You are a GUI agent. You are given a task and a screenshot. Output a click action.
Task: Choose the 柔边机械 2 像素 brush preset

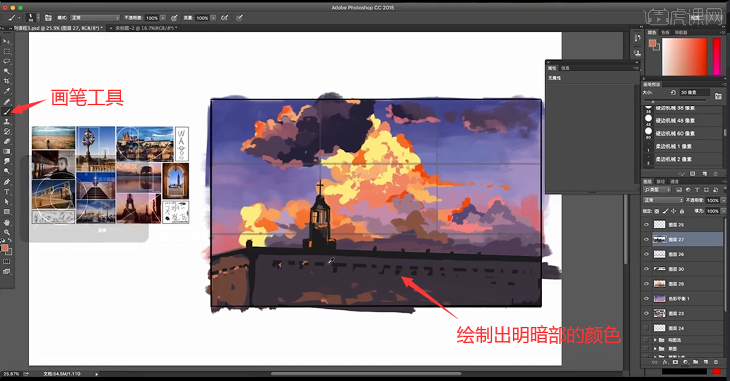pyautogui.click(x=682, y=159)
